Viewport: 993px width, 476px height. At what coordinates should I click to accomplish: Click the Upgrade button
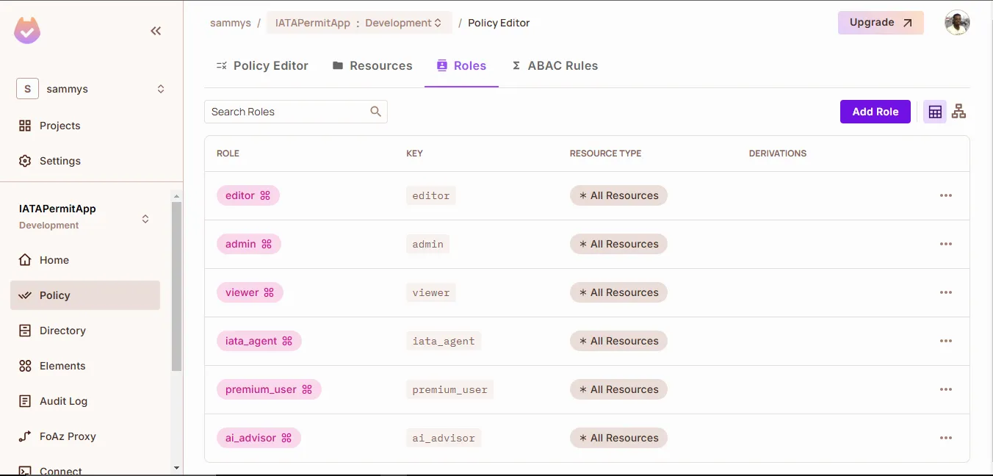coord(880,23)
